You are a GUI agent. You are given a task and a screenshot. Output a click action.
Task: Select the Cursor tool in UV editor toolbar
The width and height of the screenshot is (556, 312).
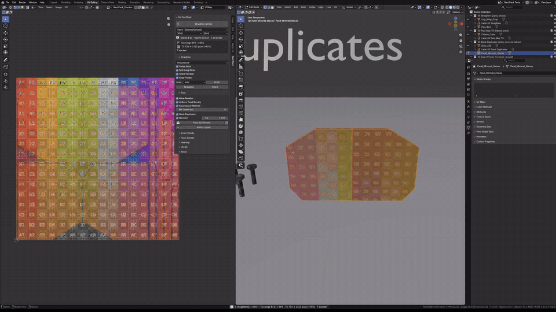[x=5, y=26]
